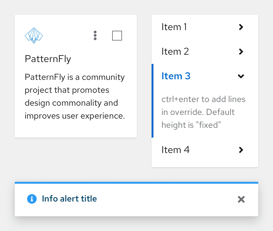Dismiss the info alert with the X
This screenshot has height=231, width=273.
[241, 199]
